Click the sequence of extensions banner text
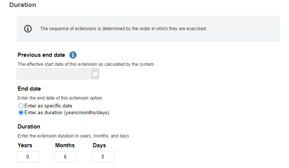Image resolution: width=289 pixels, height=168 pixels. coord(123,29)
